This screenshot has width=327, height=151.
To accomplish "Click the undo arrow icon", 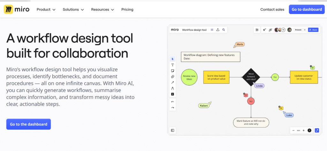I will 172,102.
